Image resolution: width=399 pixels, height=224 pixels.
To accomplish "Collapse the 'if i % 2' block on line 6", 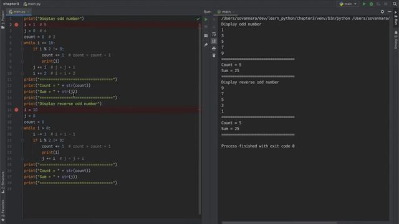I will 22,49.
